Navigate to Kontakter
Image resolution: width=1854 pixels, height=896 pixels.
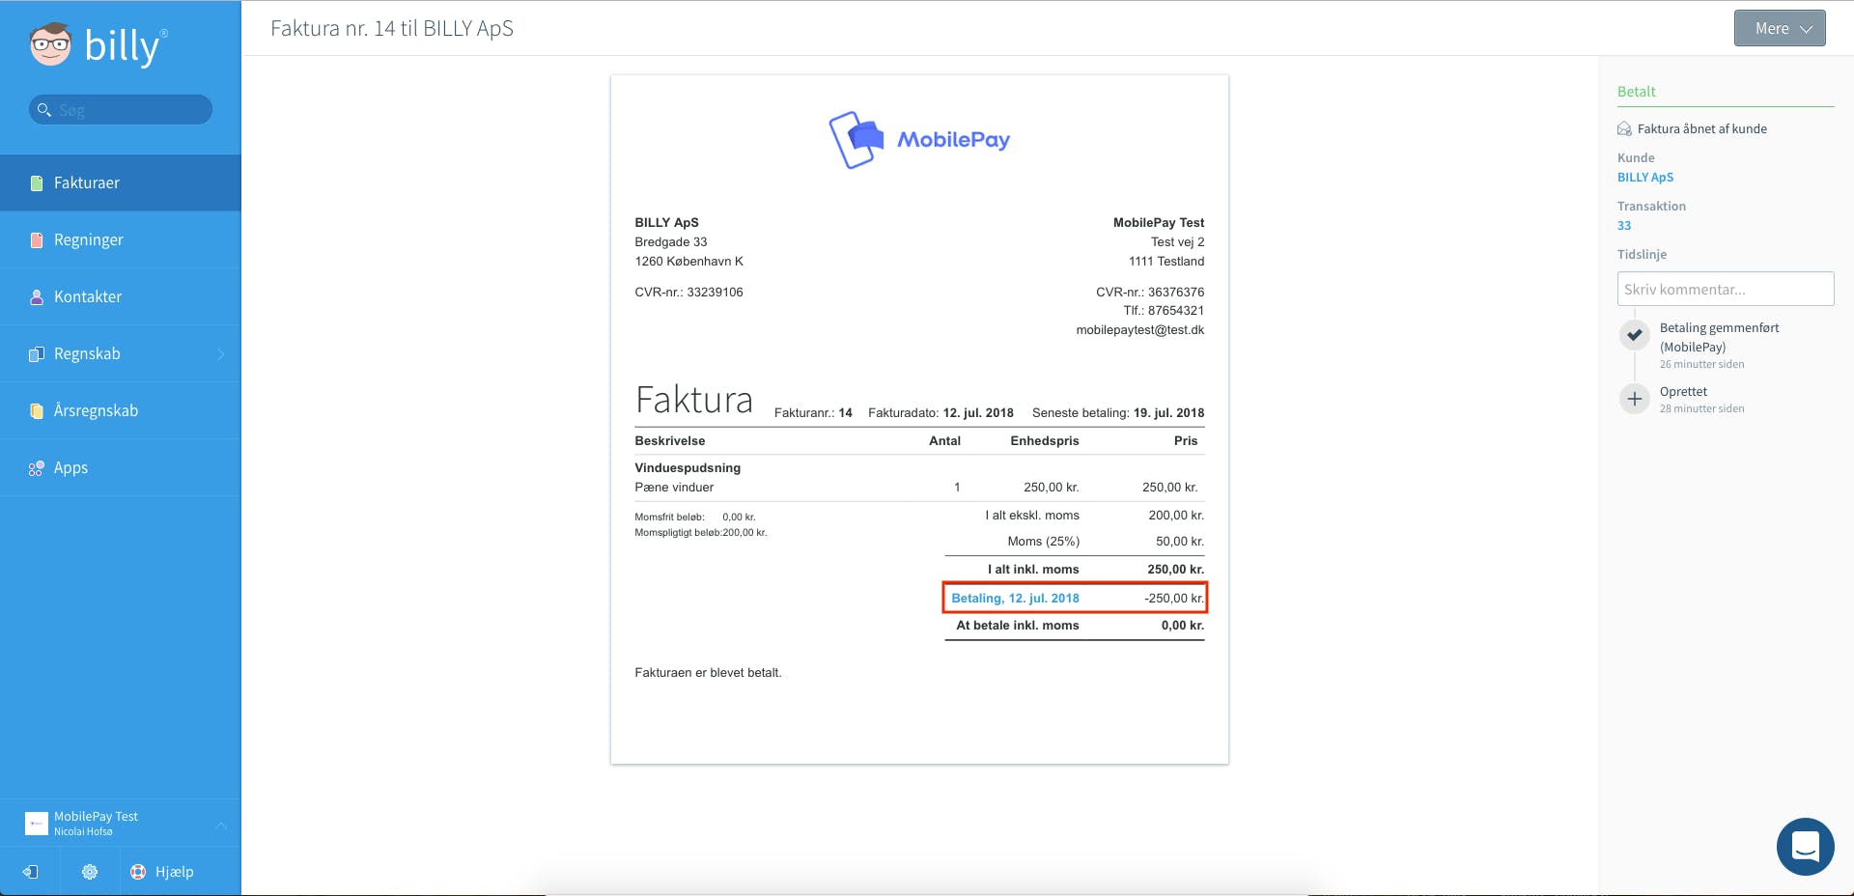tap(121, 296)
